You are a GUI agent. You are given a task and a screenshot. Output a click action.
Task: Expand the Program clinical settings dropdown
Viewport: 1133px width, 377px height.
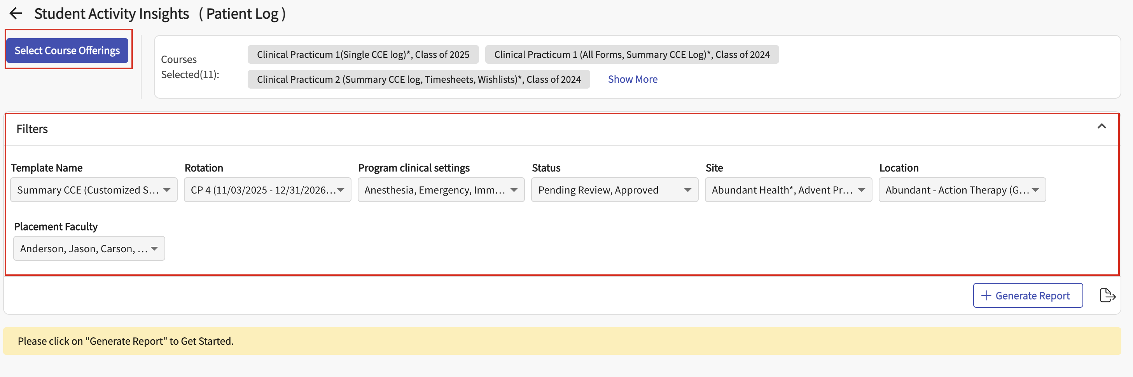441,190
